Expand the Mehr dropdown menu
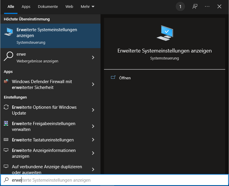 click(x=87, y=7)
